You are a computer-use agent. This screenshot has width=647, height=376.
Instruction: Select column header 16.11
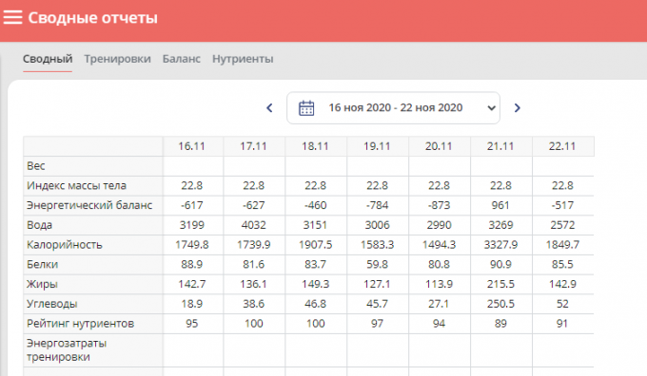point(191,146)
